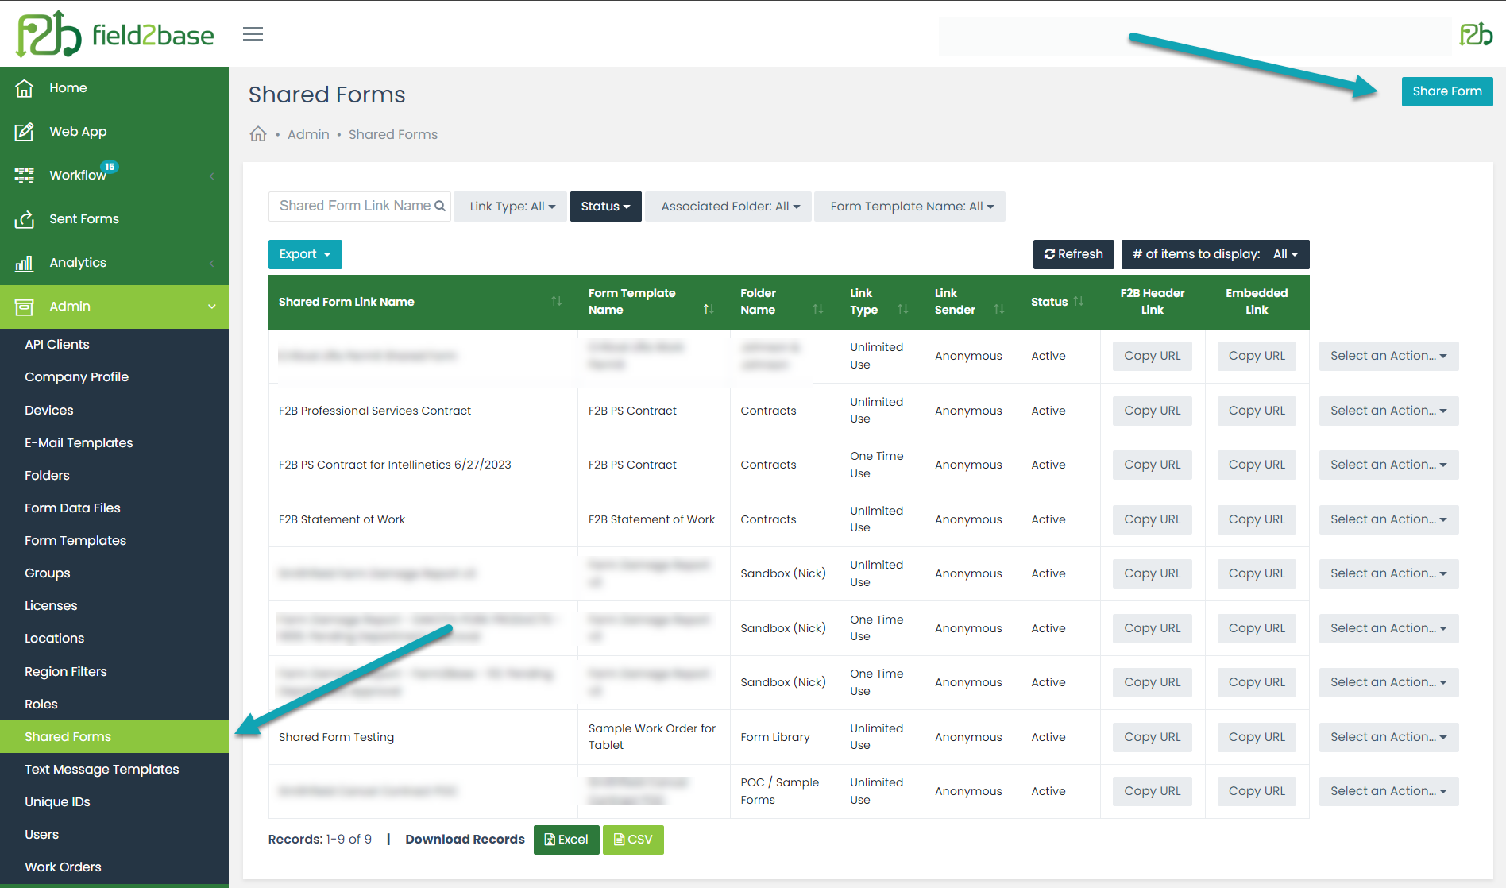Screen dimensions: 1506x888
Task: Click the f2b icon in top-right corner
Action: coord(1476,34)
